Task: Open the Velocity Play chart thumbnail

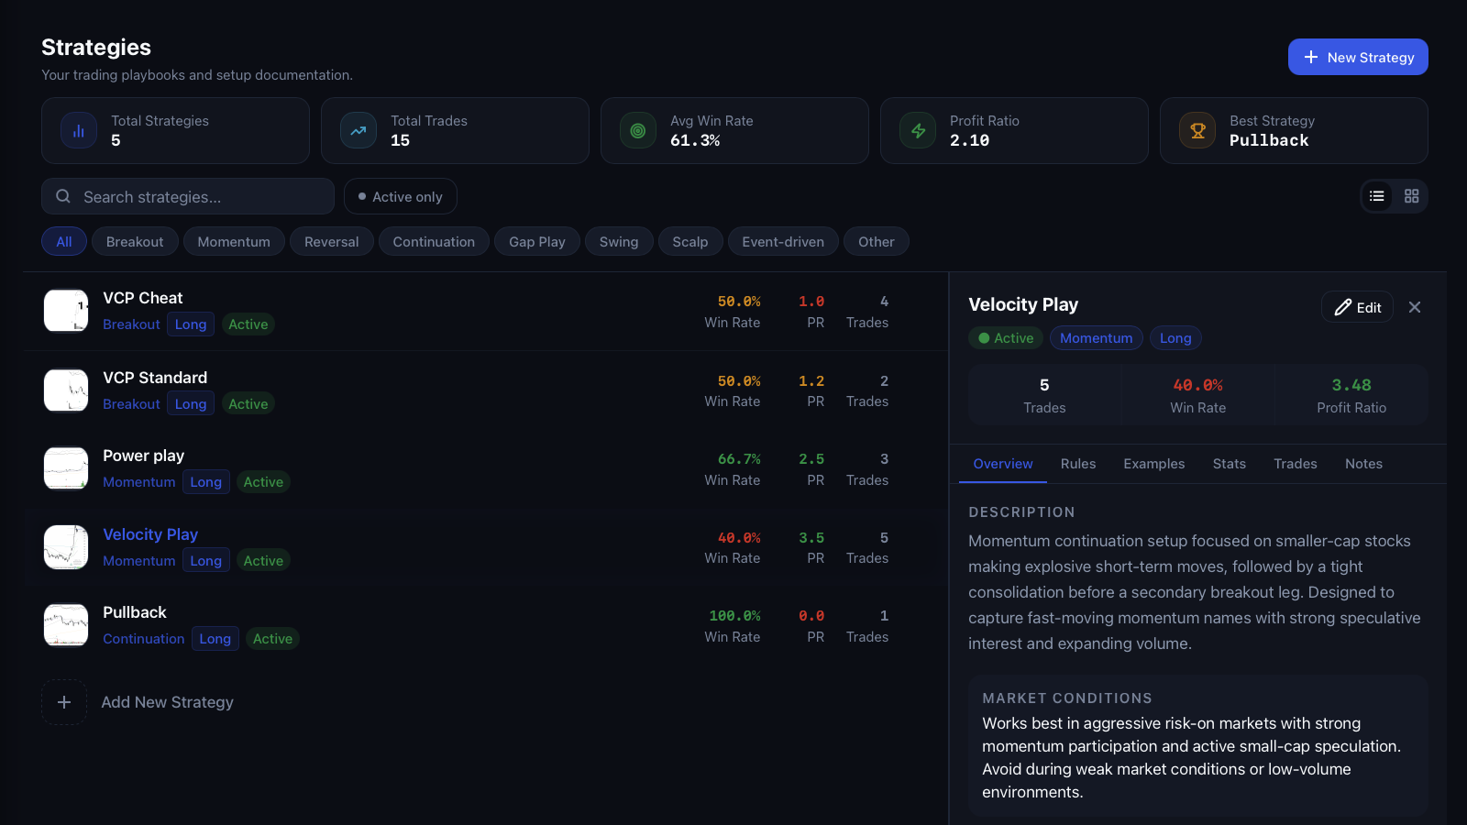Action: tap(66, 547)
